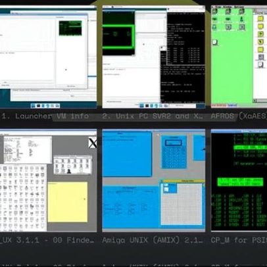This screenshot has width=267, height=267.
Task: Switch to the AFROS green desktop thumbnail
Action: (239, 57)
